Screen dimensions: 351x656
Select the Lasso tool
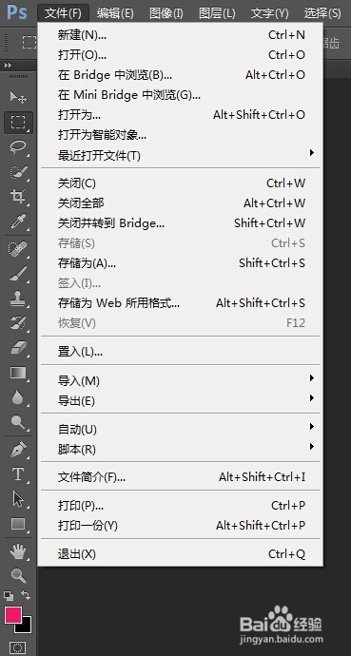pyautogui.click(x=18, y=146)
